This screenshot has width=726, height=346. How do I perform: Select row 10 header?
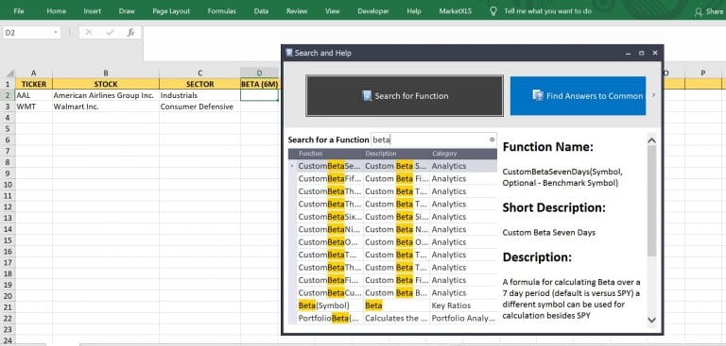coord(8,185)
